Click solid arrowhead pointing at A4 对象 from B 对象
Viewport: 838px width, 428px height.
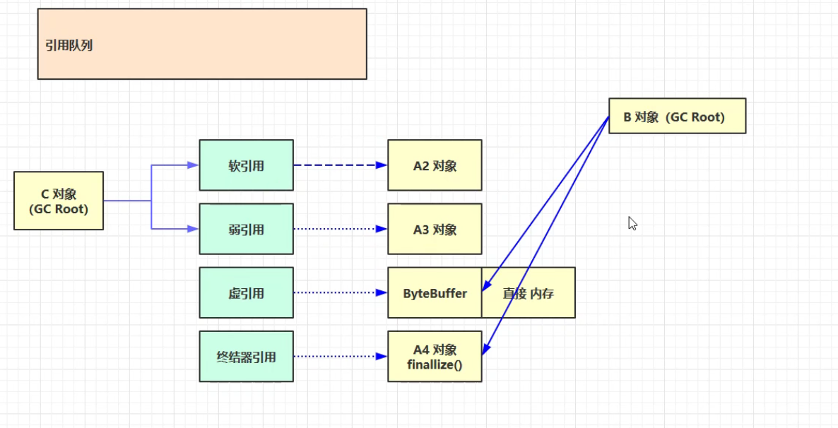point(485,348)
